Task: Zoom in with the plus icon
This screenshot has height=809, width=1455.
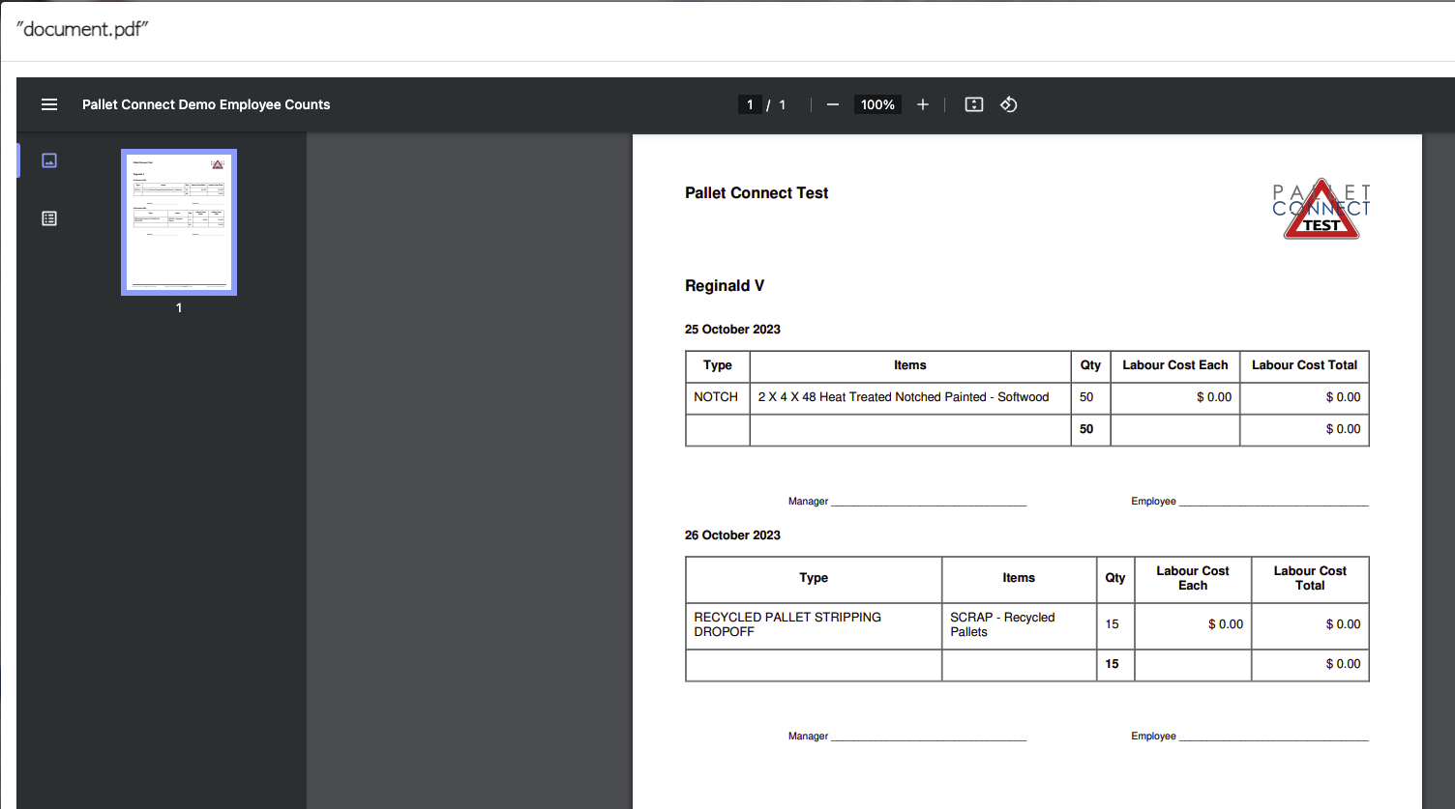Action: (923, 104)
